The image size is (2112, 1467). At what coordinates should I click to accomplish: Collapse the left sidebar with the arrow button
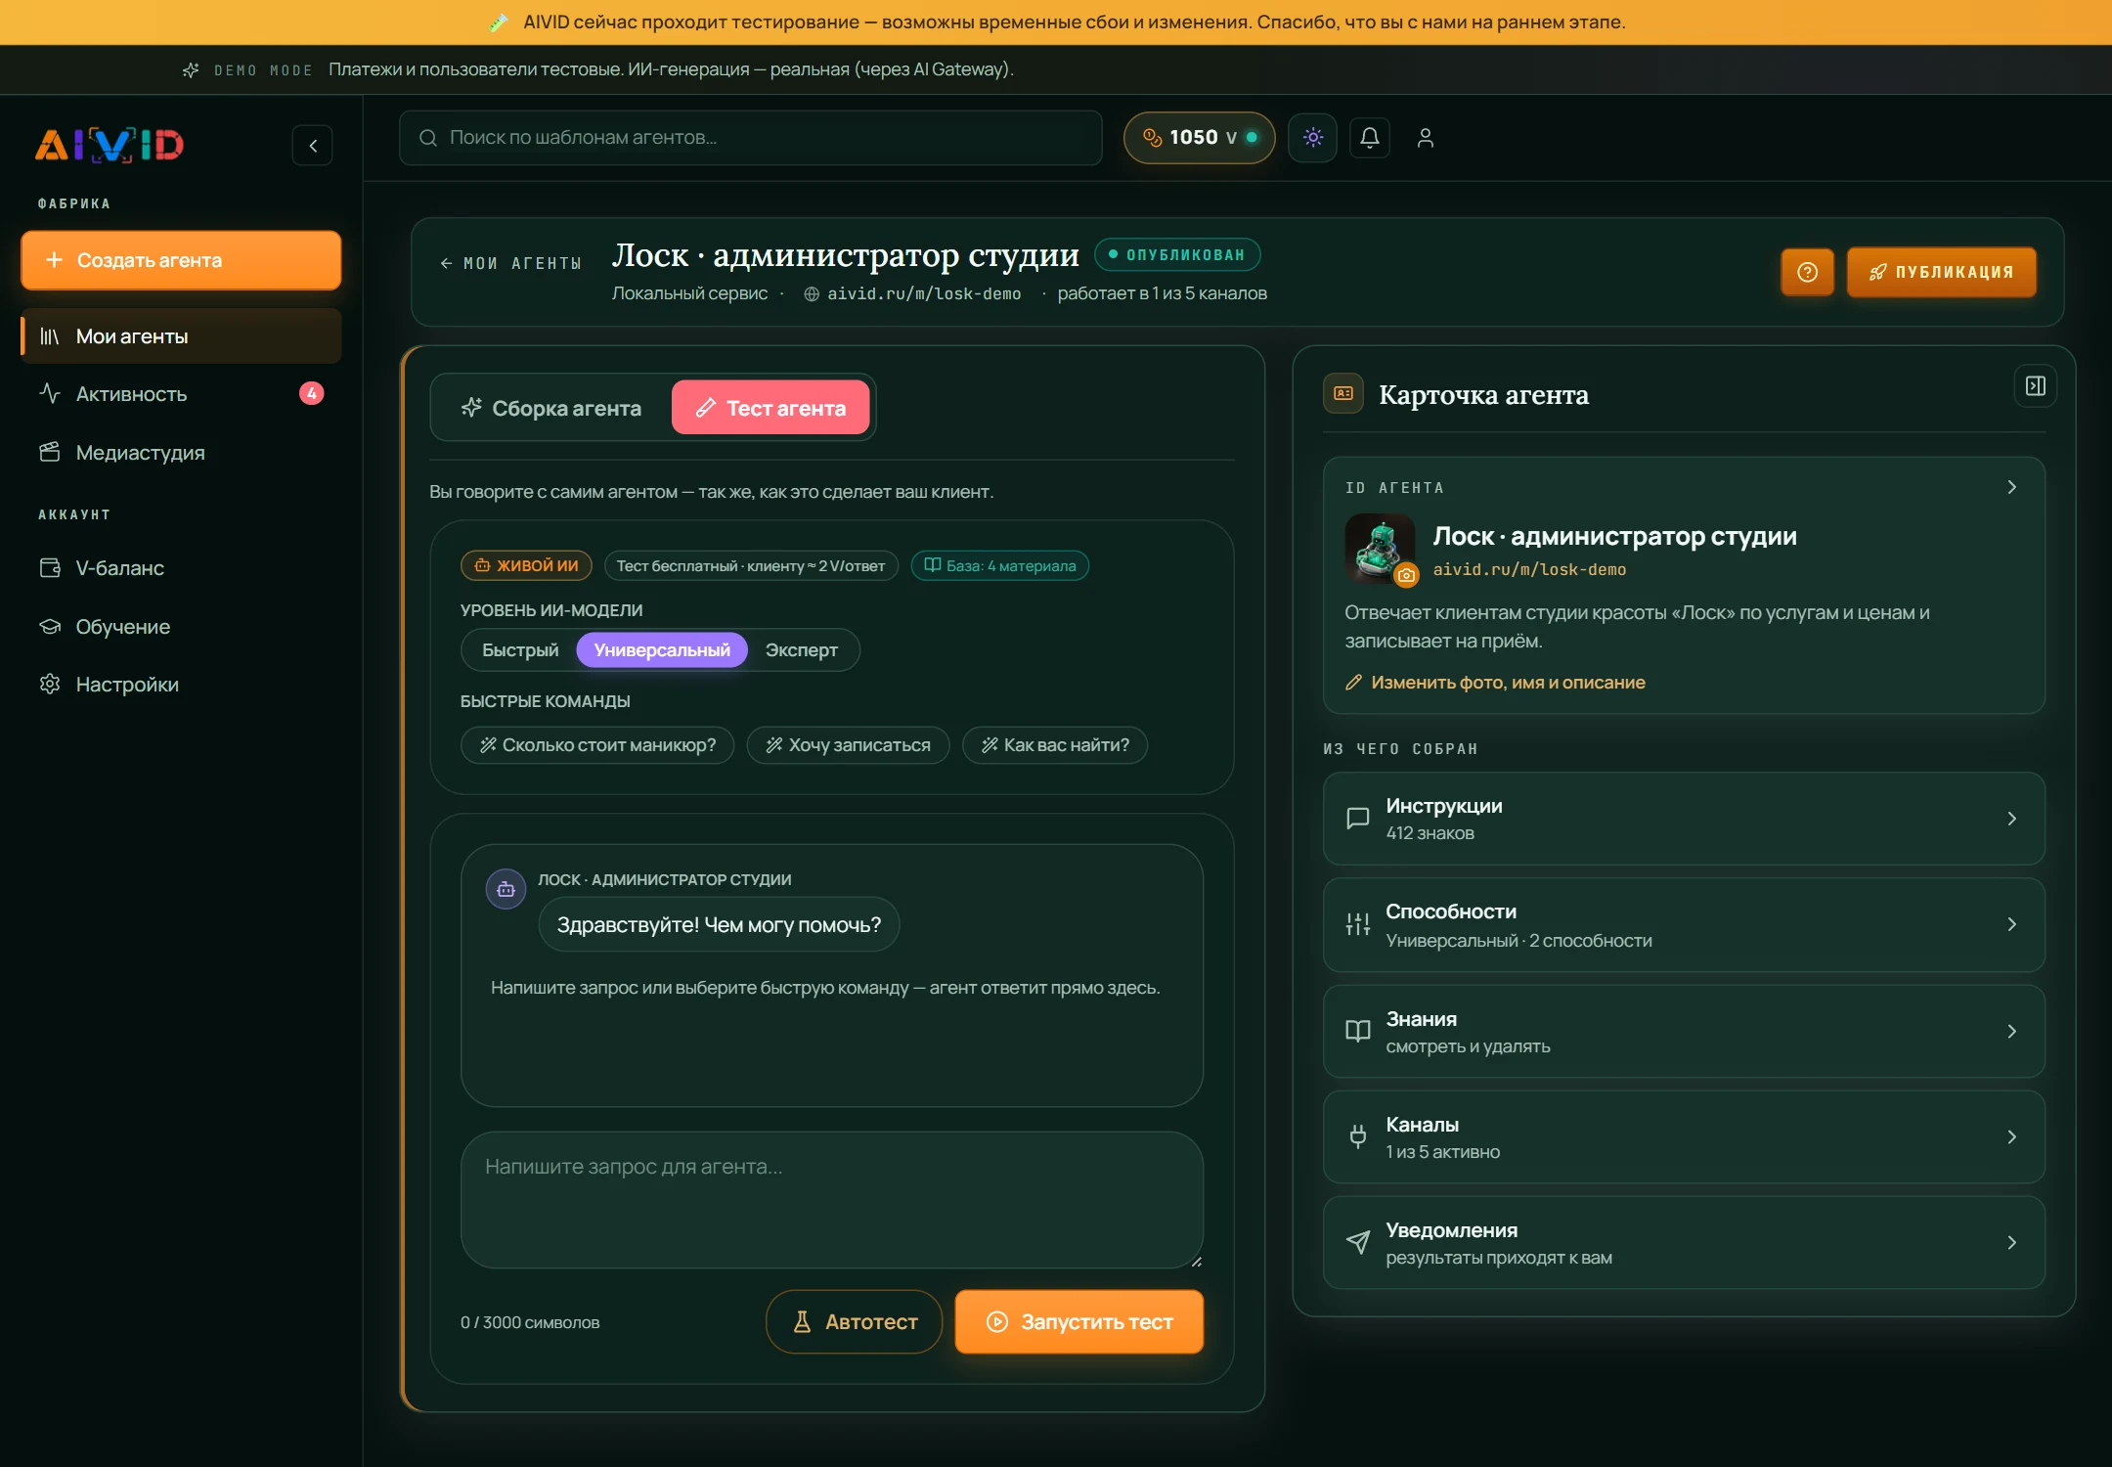(x=313, y=146)
